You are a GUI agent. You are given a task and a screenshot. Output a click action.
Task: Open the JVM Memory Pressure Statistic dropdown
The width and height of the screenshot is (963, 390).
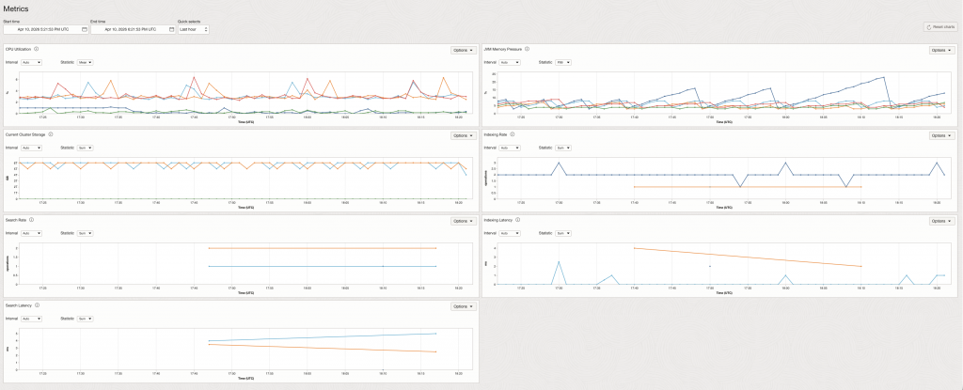point(563,62)
